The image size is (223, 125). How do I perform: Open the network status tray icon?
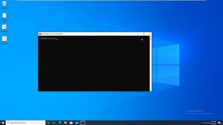[x=205, y=123]
